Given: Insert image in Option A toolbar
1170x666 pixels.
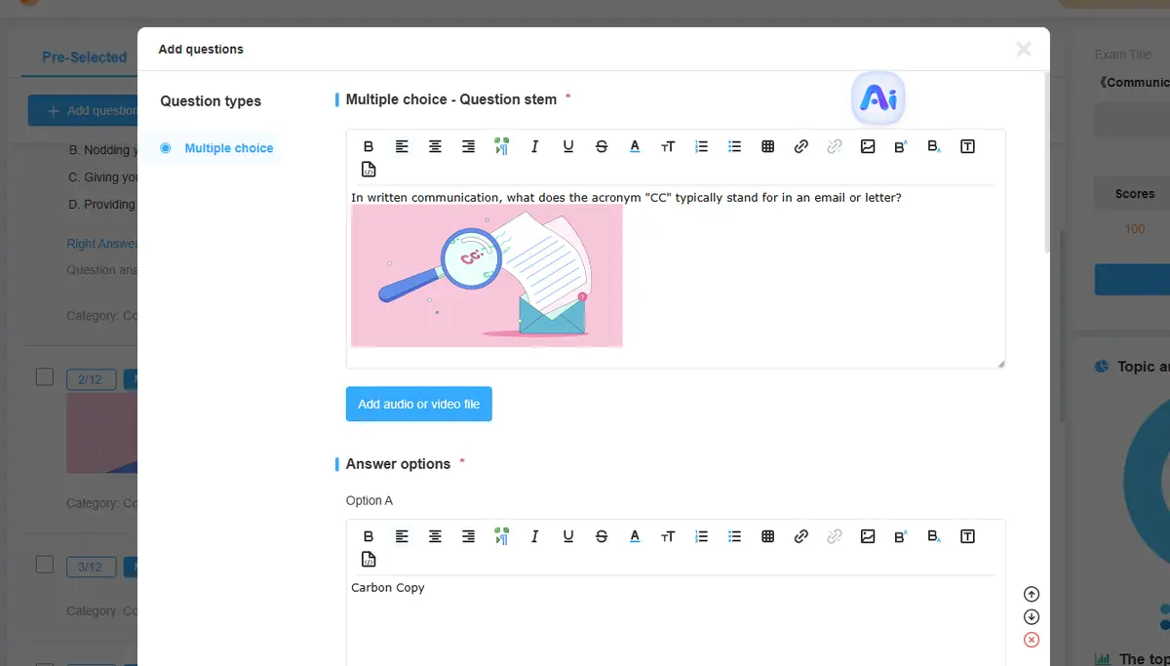Looking at the screenshot, I should click(x=868, y=536).
